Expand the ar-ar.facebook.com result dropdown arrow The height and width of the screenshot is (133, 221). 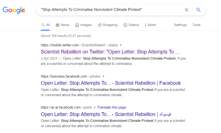click(x=95, y=108)
